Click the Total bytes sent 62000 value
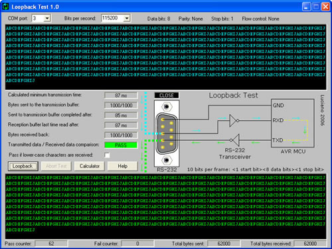 224,244
